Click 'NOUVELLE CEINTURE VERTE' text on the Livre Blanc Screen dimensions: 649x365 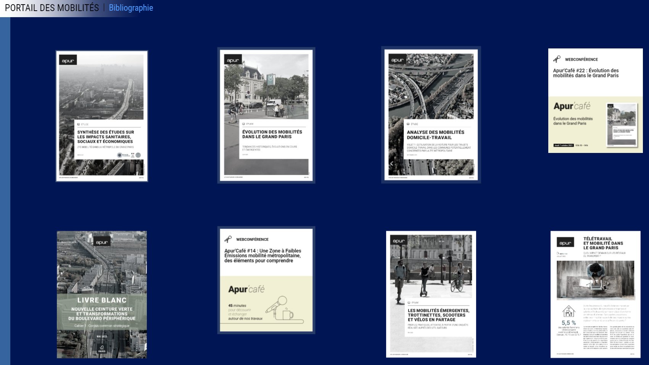coord(102,309)
